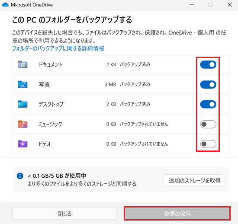Click the blue info icon beside storage usage
Screen dimensions: 238x224
[20, 176]
